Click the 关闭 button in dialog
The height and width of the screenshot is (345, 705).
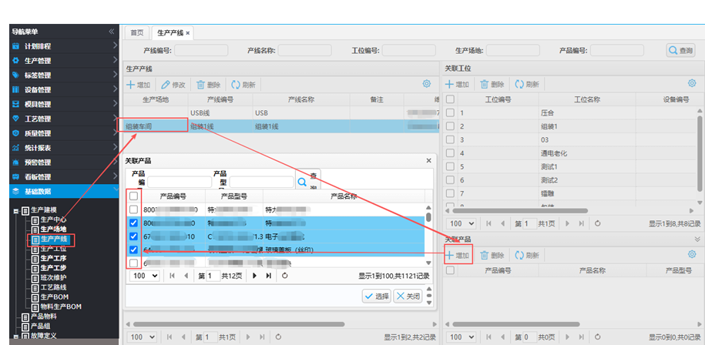pos(408,296)
